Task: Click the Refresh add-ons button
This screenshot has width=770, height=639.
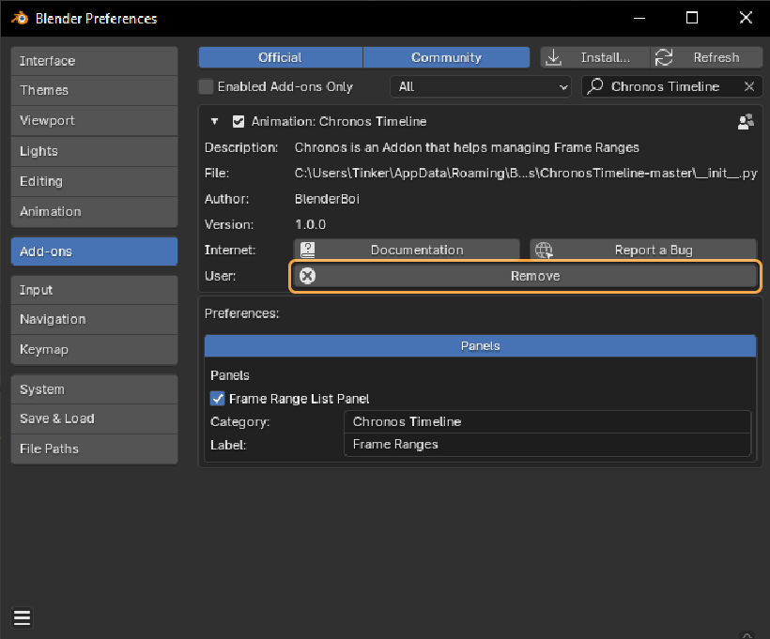Action: pyautogui.click(x=706, y=57)
